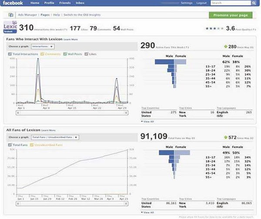Screen dimensions: 261x219
Task: Click the 49% male all-fans value
Action: point(226,153)
